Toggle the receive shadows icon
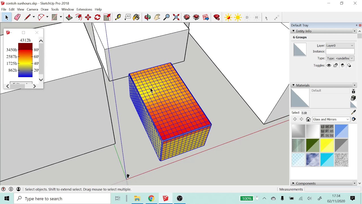This screenshot has height=204, width=362. tap(349, 65)
